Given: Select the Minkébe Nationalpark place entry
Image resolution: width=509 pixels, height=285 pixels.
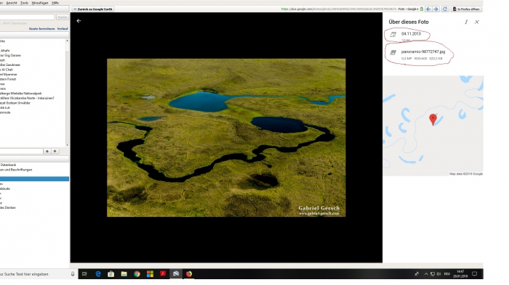Looking at the screenshot, I should pyautogui.click(x=21, y=94).
